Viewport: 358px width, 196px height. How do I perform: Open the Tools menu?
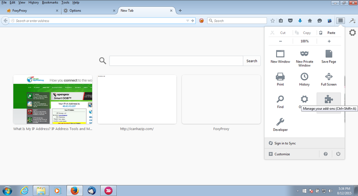65,3
